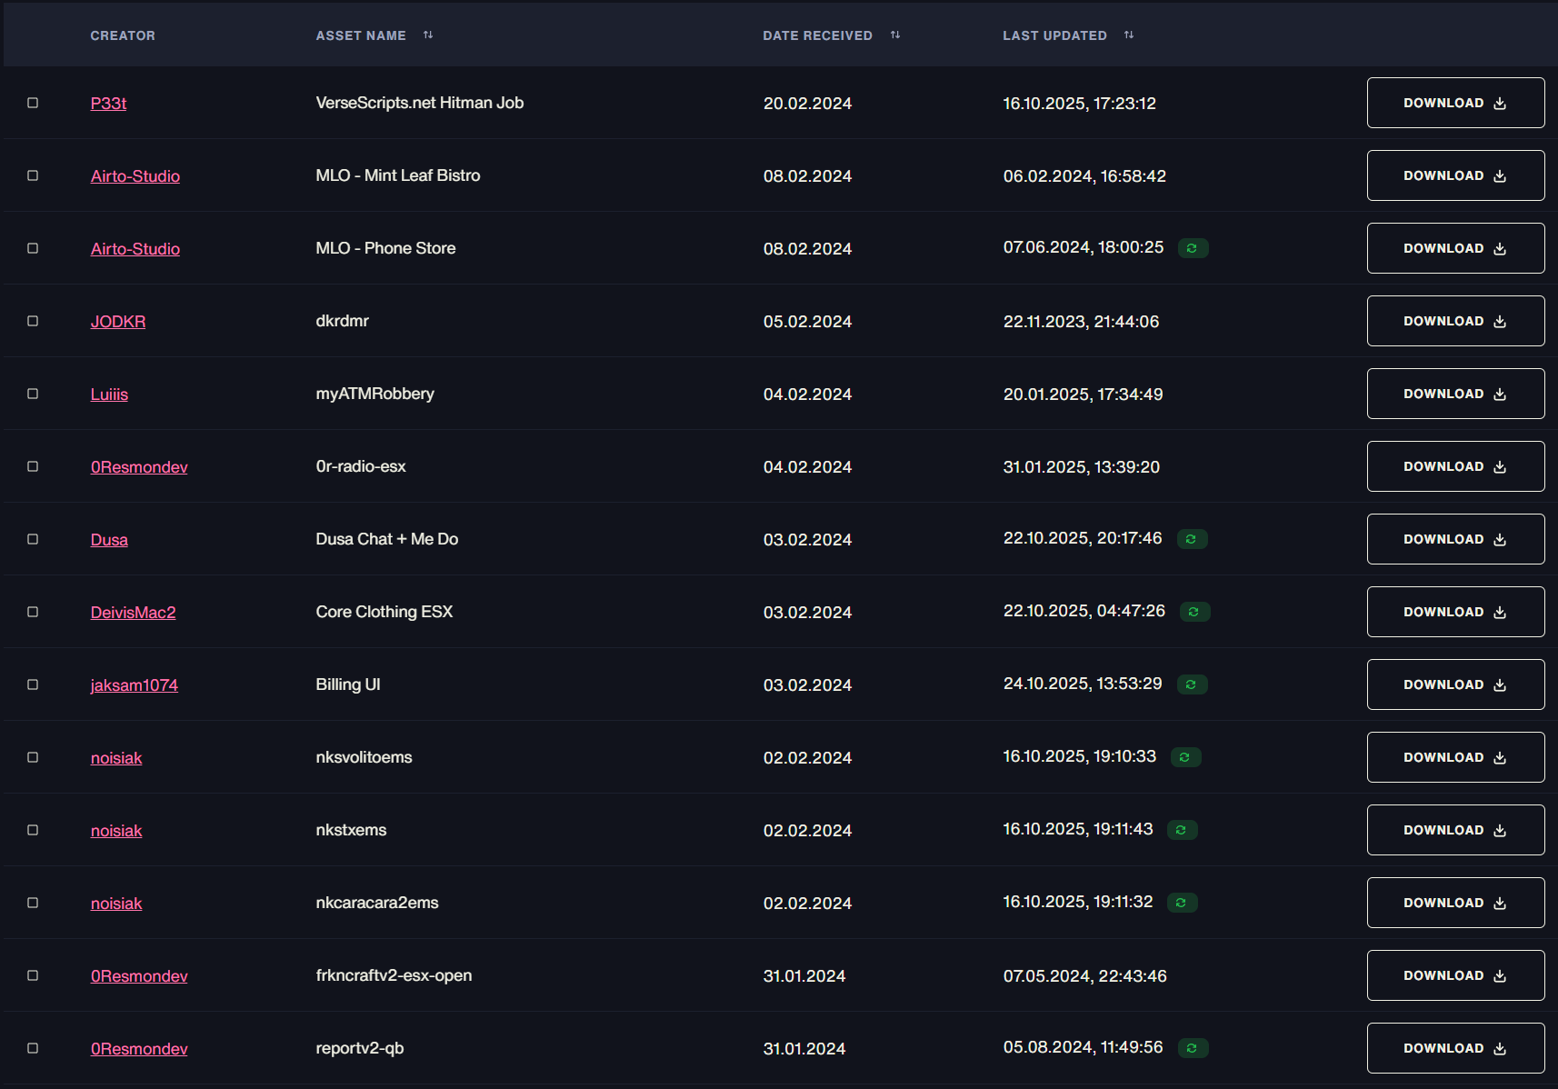Viewport: 1558px width, 1089px height.
Task: Click the Creator column header
Action: pyautogui.click(x=123, y=35)
